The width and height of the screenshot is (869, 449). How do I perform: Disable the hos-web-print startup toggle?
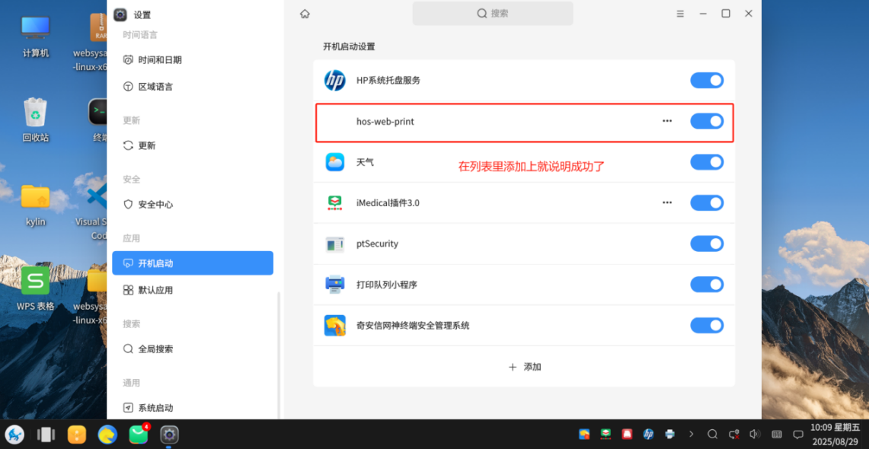707,121
